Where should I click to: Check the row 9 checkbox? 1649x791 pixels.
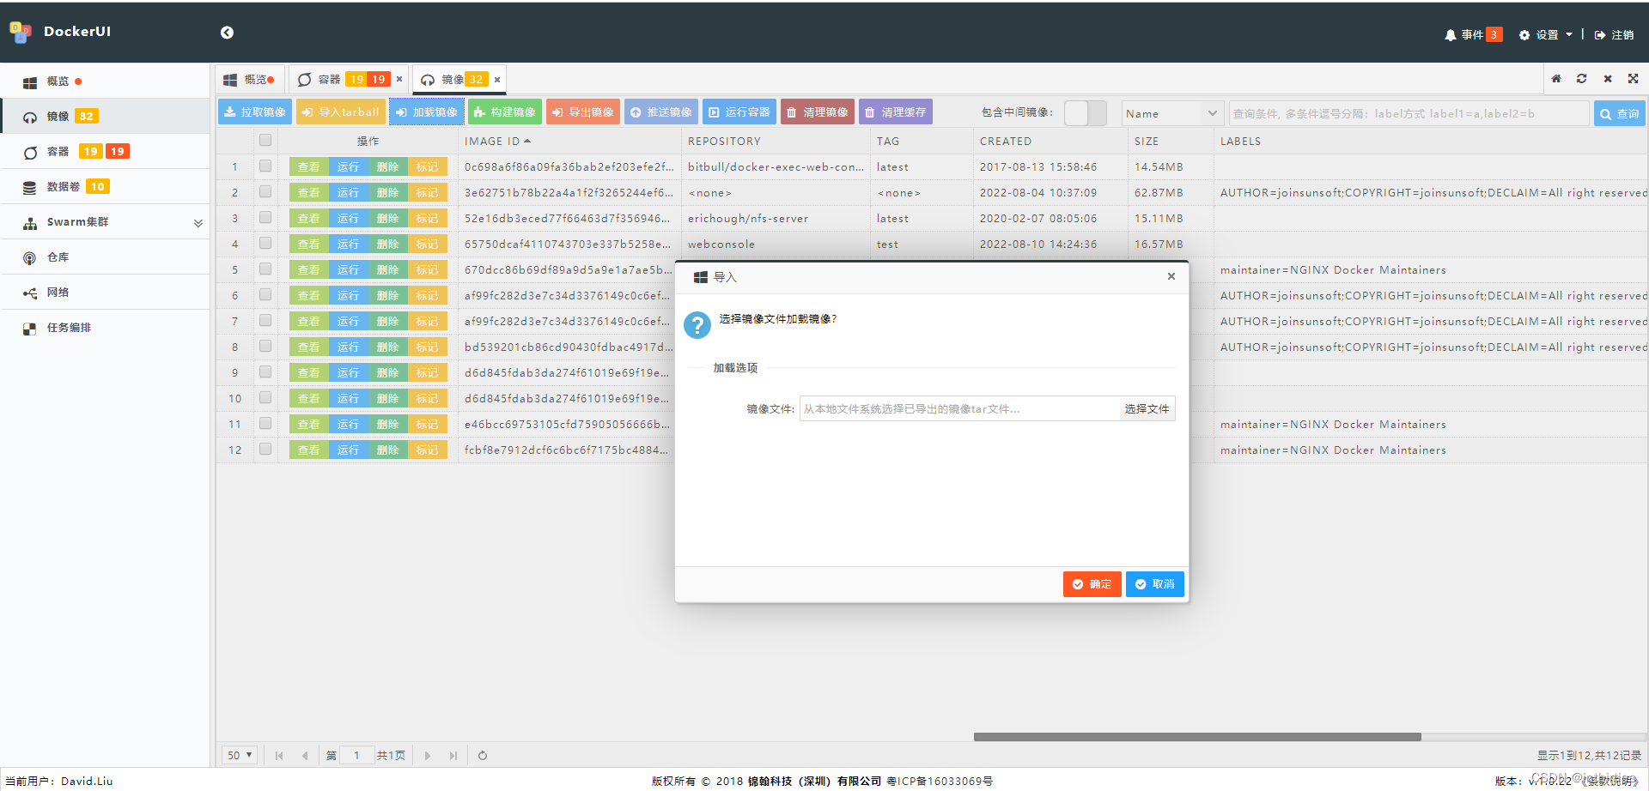pos(265,372)
